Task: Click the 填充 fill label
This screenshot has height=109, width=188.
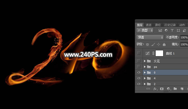Action: coord(175,44)
